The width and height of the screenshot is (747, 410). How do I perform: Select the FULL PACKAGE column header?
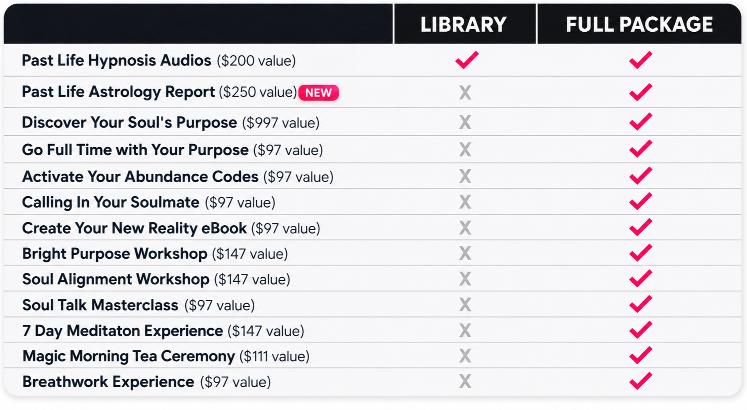pyautogui.click(x=639, y=25)
